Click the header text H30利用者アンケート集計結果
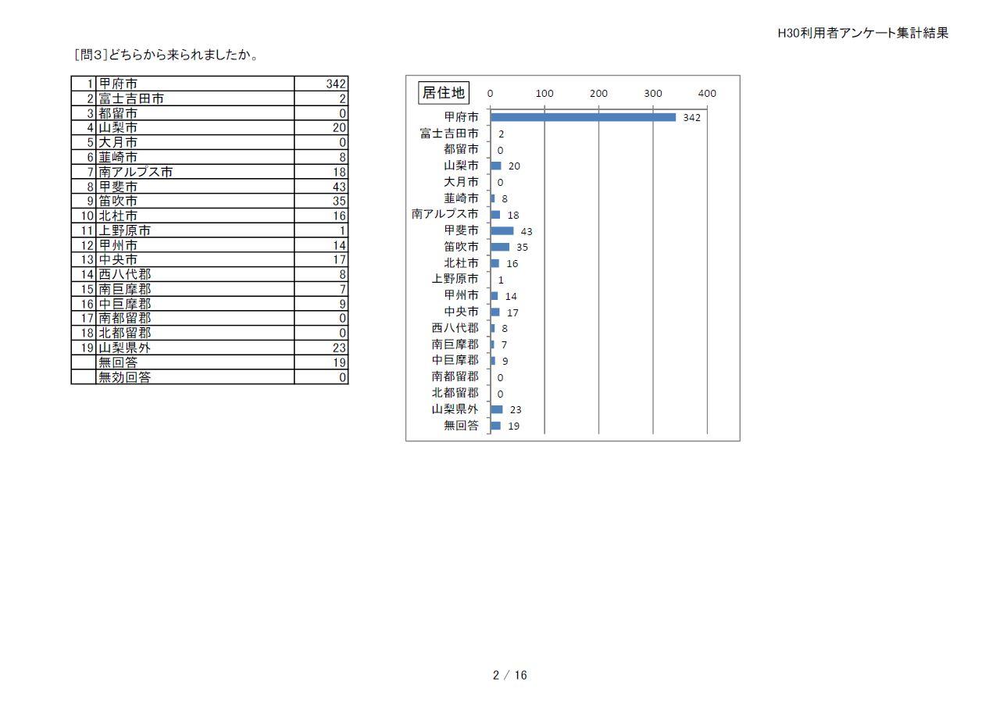Image resolution: width=1007 pixels, height=710 pixels. coord(863,33)
